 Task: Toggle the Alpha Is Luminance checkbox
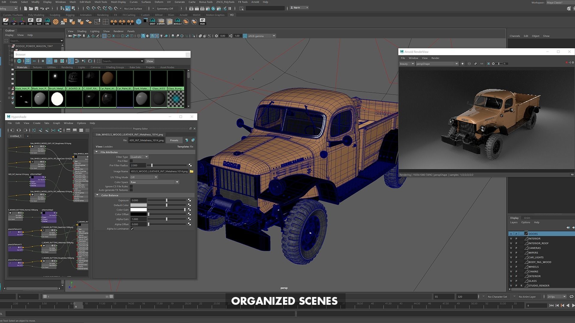pyautogui.click(x=132, y=229)
